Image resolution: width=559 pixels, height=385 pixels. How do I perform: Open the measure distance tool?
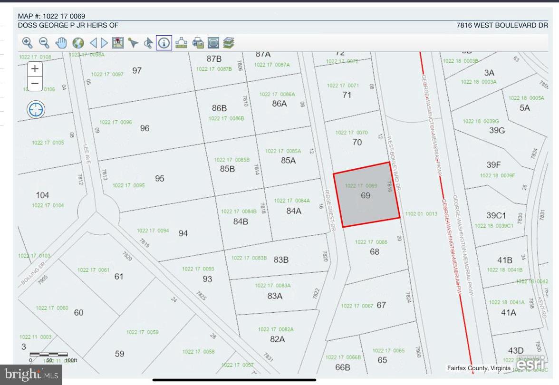click(181, 43)
